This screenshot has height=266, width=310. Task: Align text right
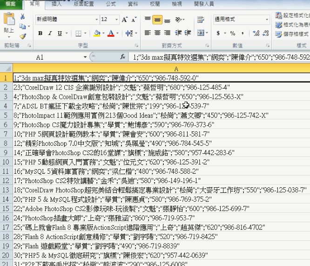pos(167,33)
